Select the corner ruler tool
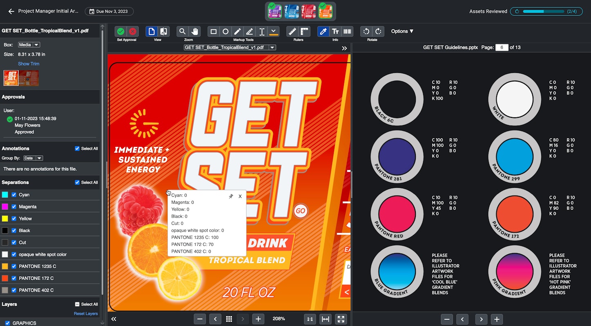The image size is (591, 326). point(304,31)
